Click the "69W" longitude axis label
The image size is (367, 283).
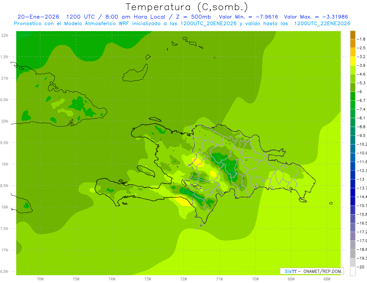pyautogui.click(x=291, y=279)
